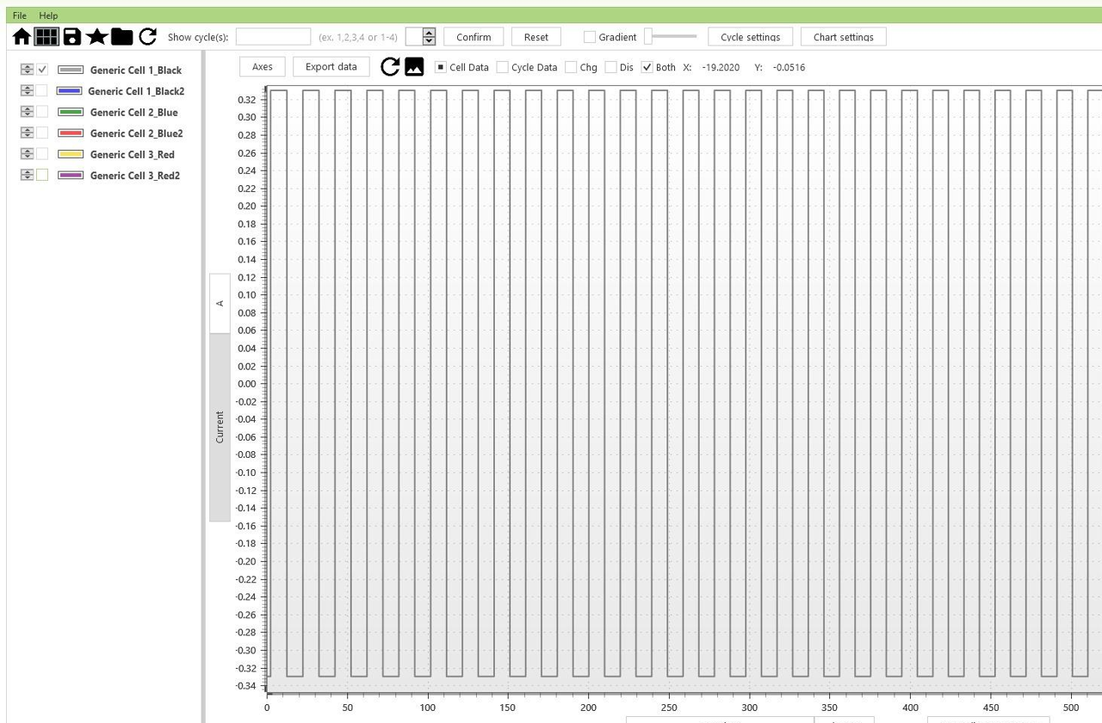Open Cycle settings
This screenshot has width=1102, height=723.
coord(751,37)
